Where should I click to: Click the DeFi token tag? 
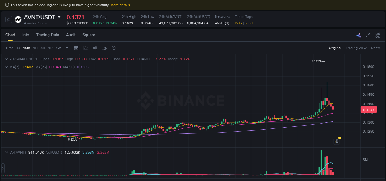point(238,23)
